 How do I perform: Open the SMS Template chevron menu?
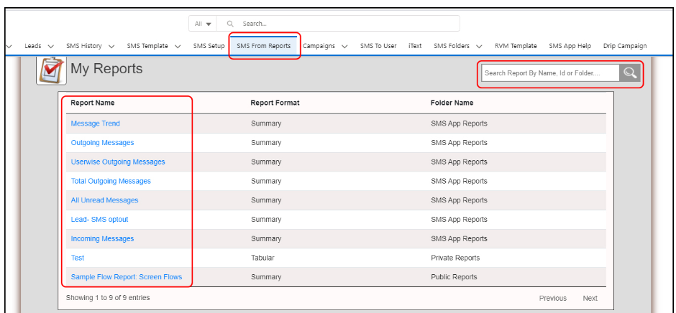(178, 46)
